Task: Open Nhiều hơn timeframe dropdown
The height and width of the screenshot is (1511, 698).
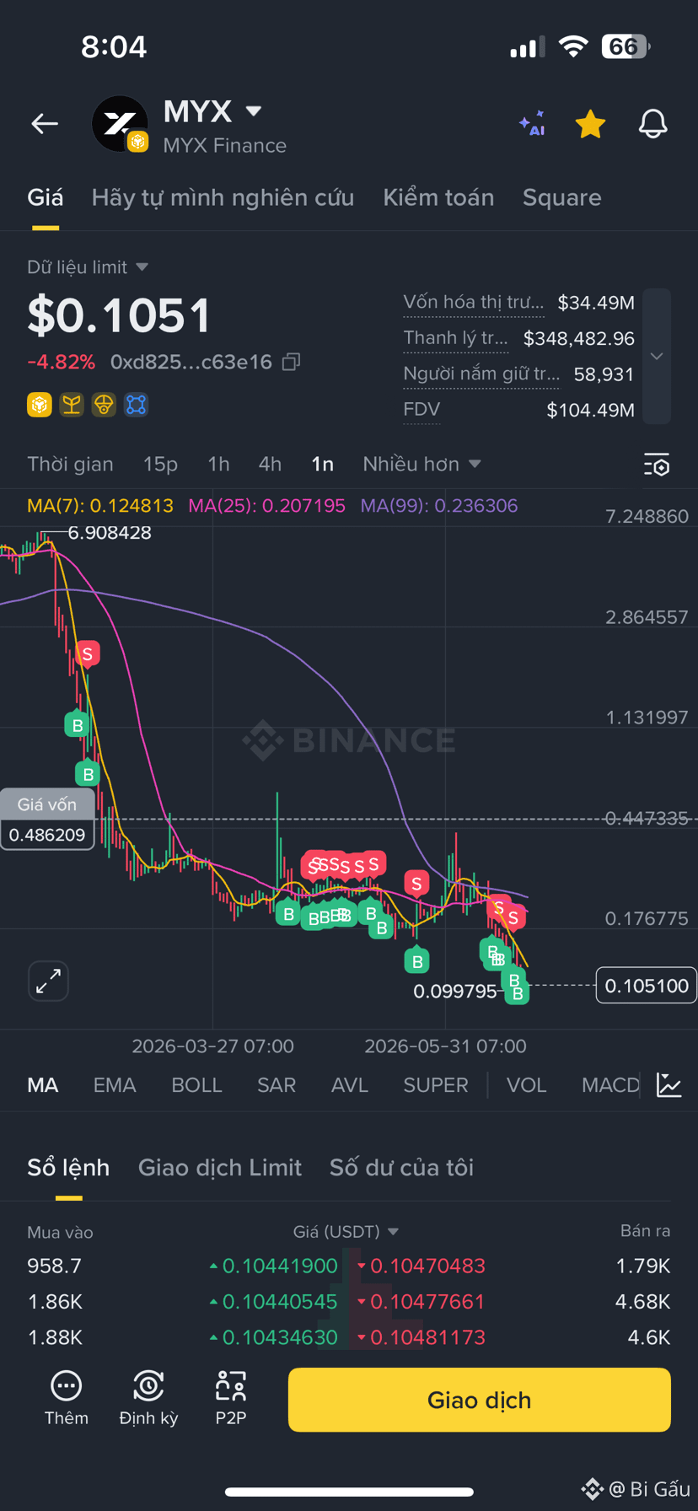Action: click(421, 464)
